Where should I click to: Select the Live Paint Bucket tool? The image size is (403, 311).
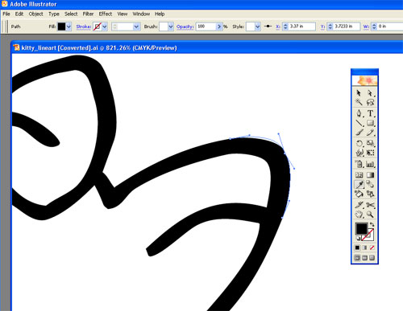click(359, 194)
